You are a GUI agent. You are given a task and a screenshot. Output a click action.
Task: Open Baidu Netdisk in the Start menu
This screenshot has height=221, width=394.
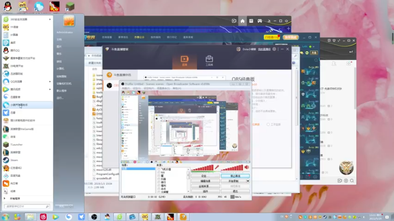pyautogui.click(x=27, y=176)
